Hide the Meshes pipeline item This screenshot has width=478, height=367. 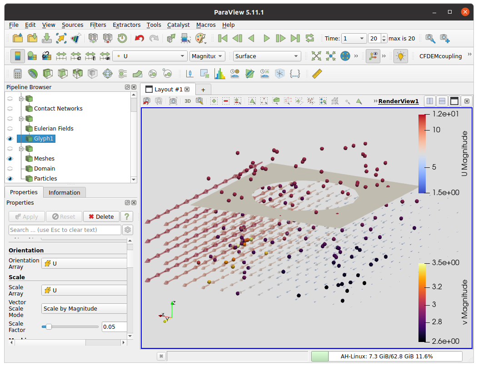click(x=10, y=159)
